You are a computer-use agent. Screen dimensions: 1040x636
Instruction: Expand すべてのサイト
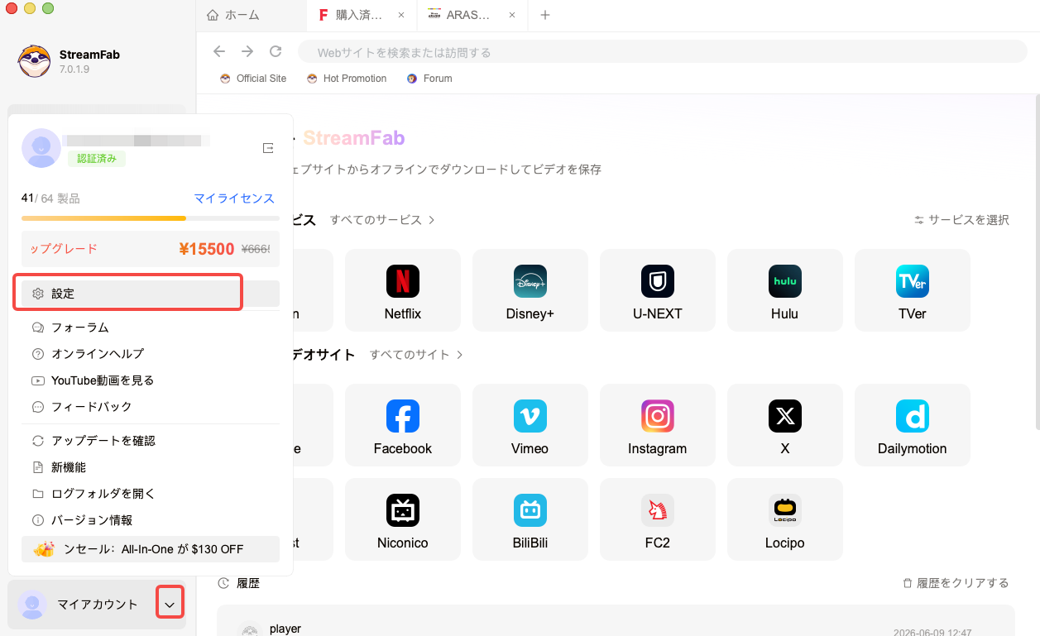coord(416,355)
